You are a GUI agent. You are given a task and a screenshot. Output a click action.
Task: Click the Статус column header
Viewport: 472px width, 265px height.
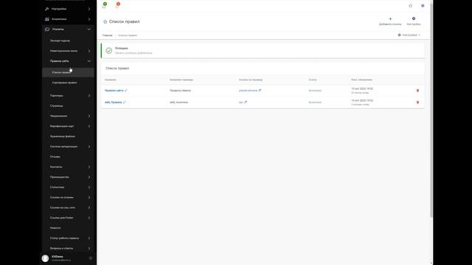[313, 80]
